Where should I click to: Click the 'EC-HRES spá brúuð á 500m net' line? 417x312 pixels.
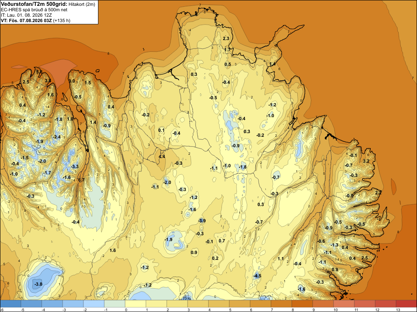click(34, 10)
